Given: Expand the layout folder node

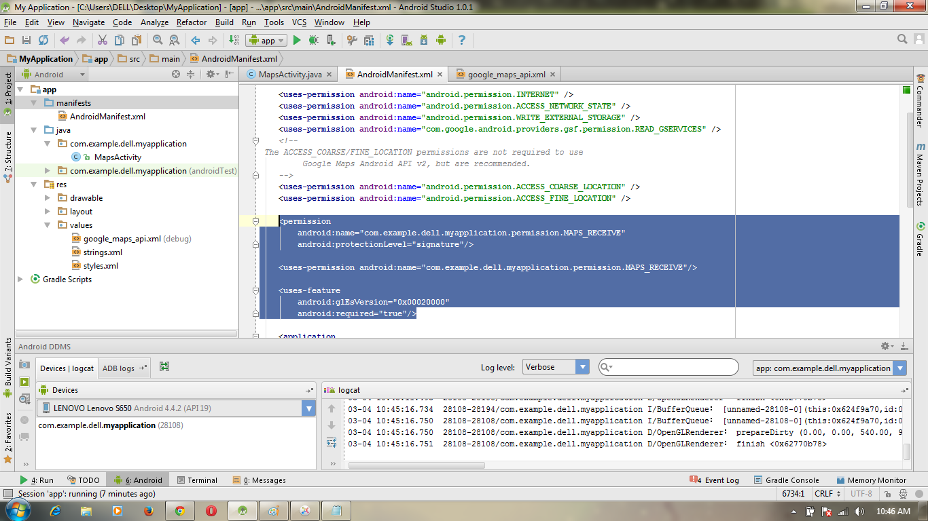Looking at the screenshot, I should tap(47, 212).
